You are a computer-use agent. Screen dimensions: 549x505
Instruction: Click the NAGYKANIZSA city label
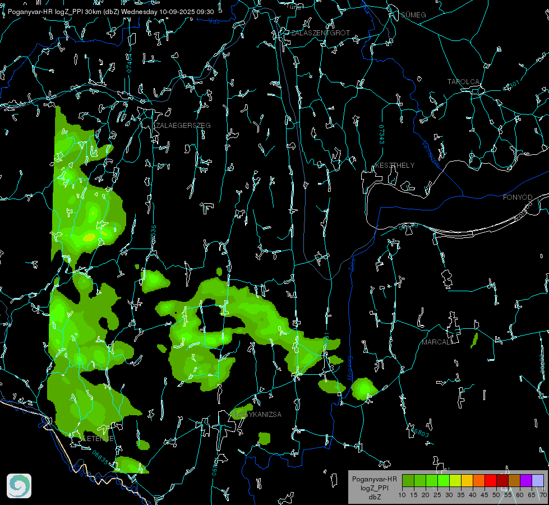(x=257, y=415)
